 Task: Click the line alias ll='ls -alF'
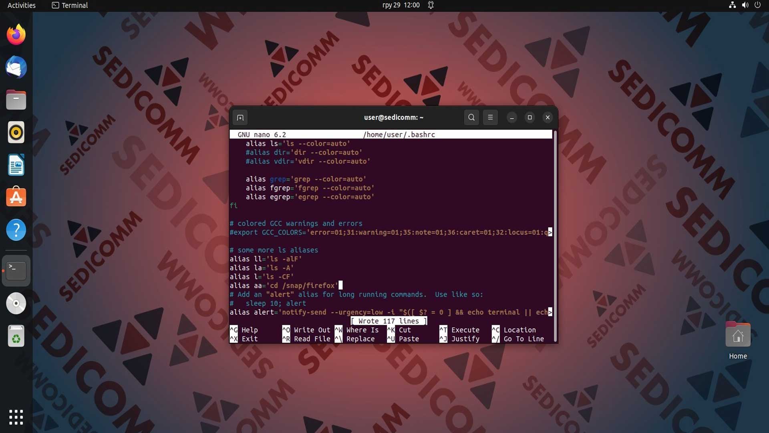266,259
